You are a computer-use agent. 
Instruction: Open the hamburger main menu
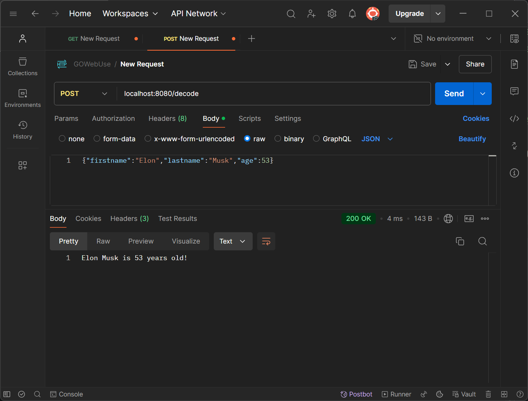click(13, 14)
